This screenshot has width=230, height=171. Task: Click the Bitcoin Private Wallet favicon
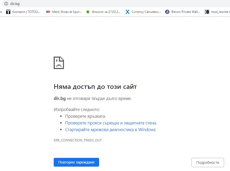point(167,12)
